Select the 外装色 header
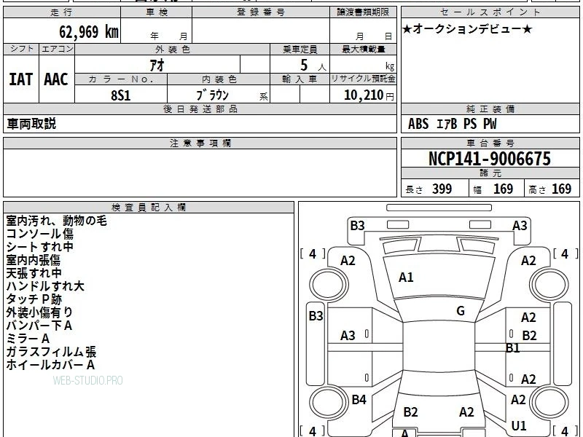Viewport: 583px width, 437px height. pos(173,49)
